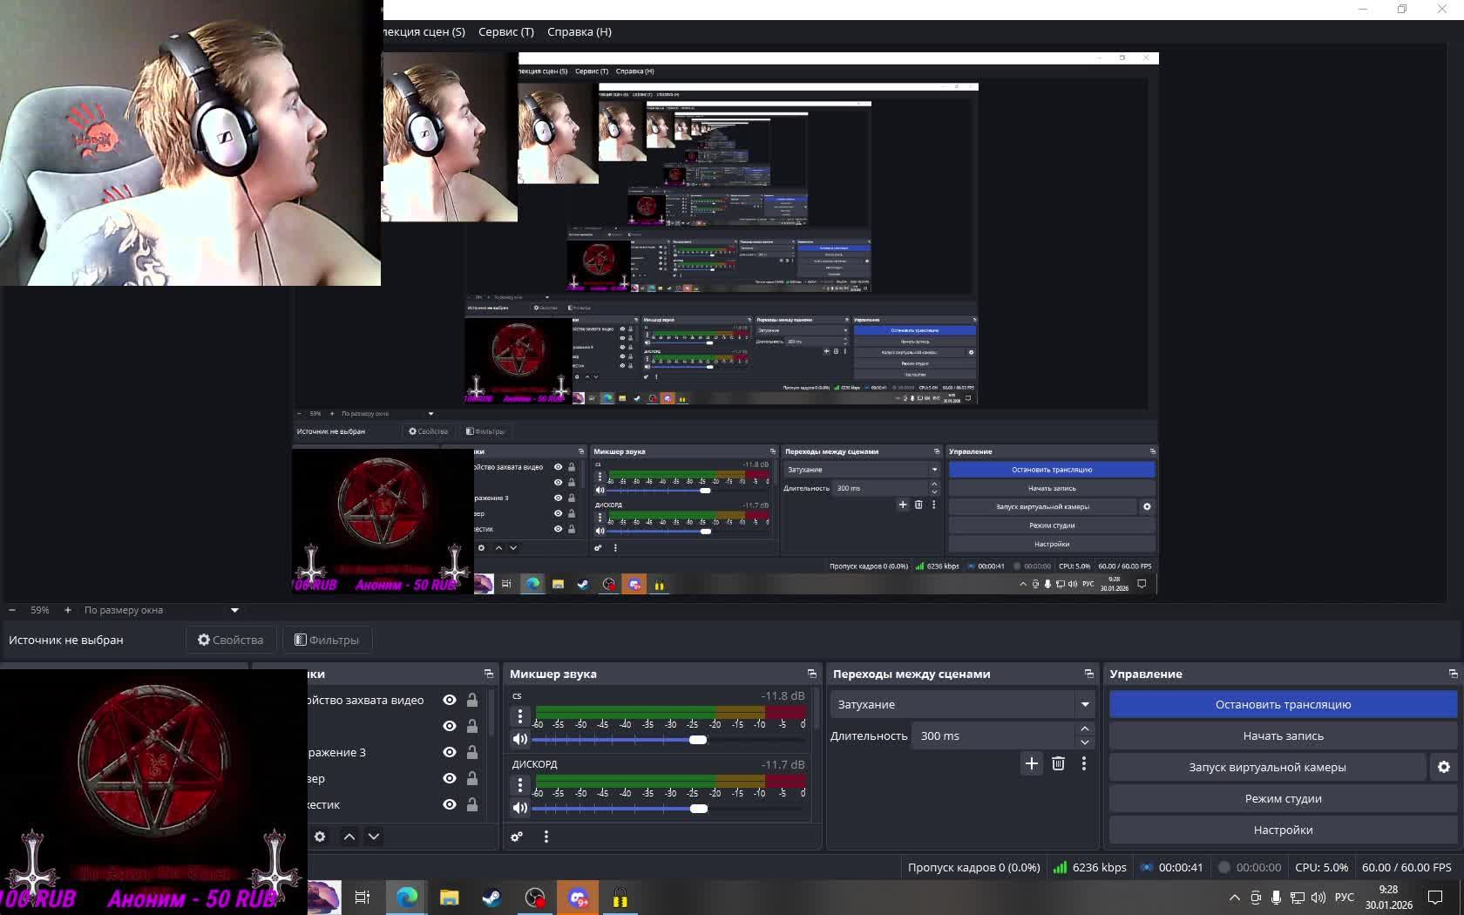Open audio mixer menu dots in toolbar
Image resolution: width=1464 pixels, height=915 pixels.
point(546,837)
